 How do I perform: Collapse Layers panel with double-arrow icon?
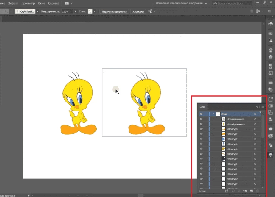(x=257, y=107)
